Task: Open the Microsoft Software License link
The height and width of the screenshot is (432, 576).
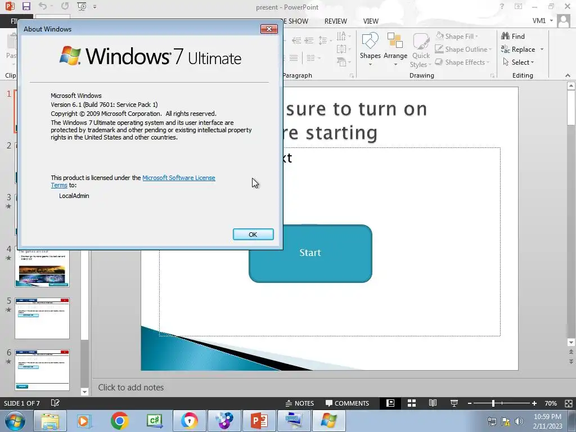Action: tap(178, 178)
